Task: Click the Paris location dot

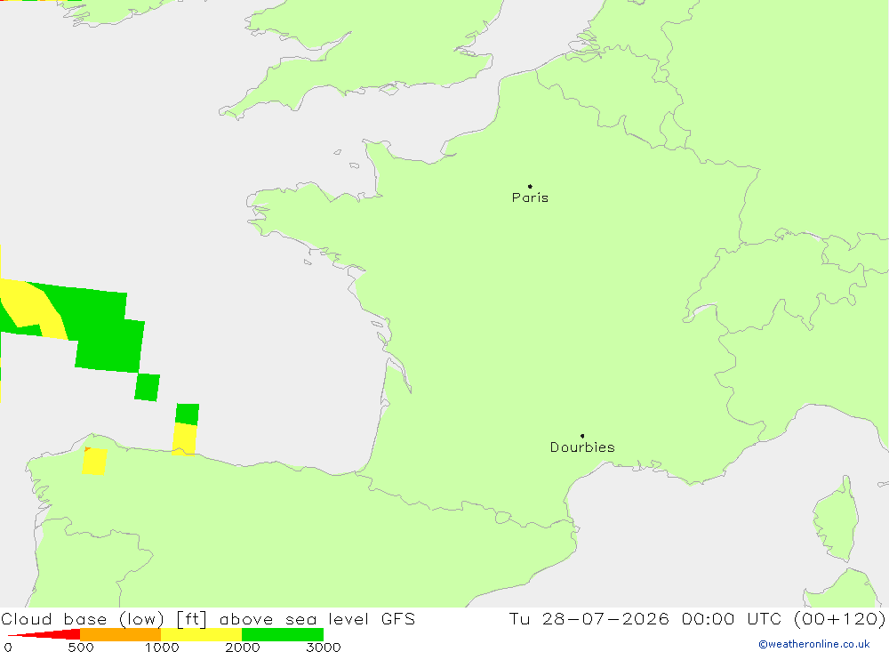Action: click(530, 186)
